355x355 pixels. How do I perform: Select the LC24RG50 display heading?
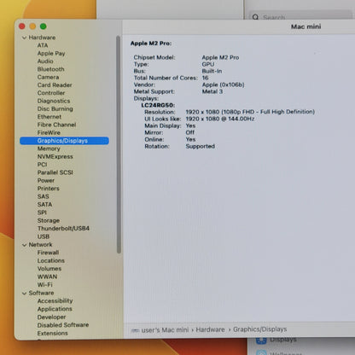tap(158, 105)
